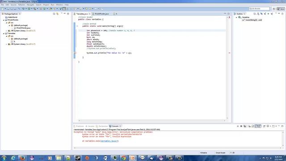
Task: Collapse the PrintlnPrintln project in Package Explorer
Action: coord(4,20)
